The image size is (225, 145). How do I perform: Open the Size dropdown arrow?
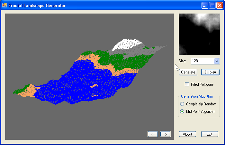coord(217,61)
